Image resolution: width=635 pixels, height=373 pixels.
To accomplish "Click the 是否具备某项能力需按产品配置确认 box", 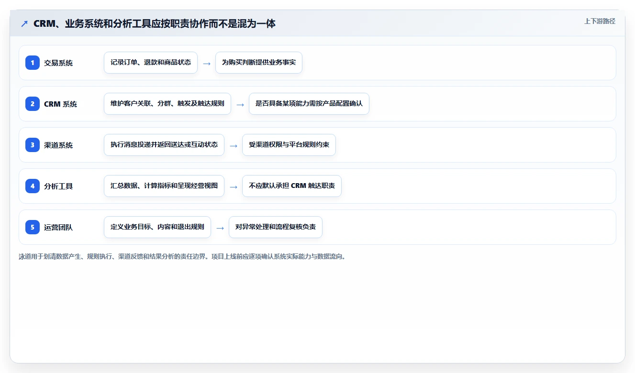I will point(309,104).
